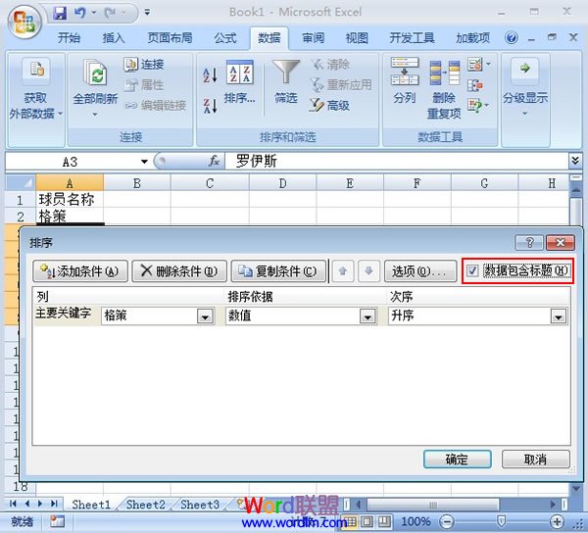The image size is (588, 533).
Task: Zoom in with the plus button
Action: (x=557, y=521)
